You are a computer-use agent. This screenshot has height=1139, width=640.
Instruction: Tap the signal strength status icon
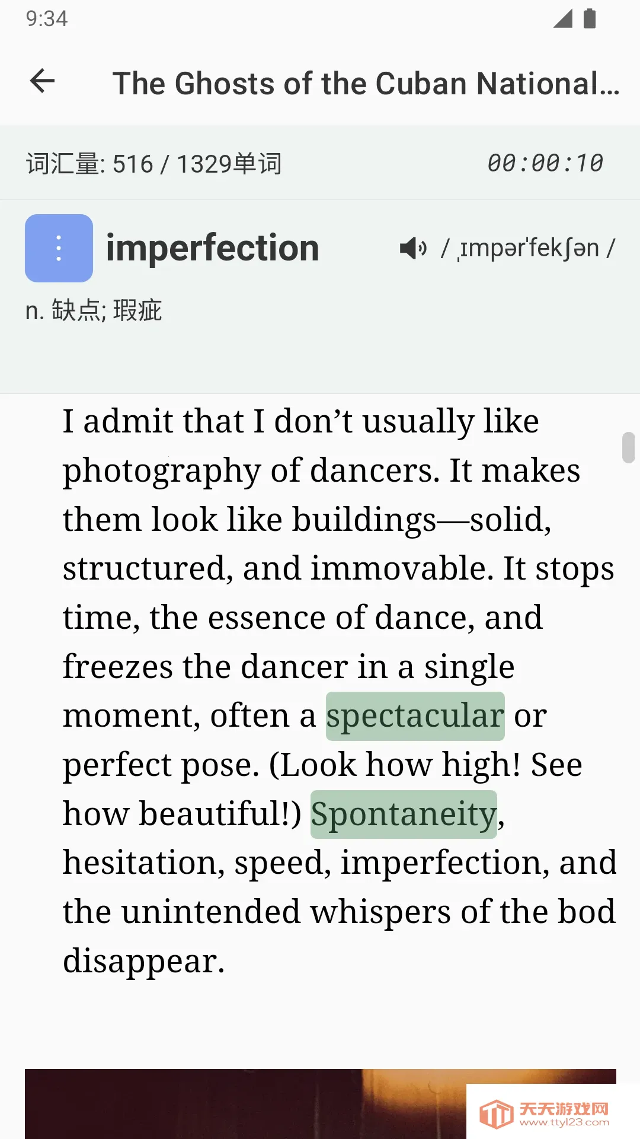coord(562,19)
